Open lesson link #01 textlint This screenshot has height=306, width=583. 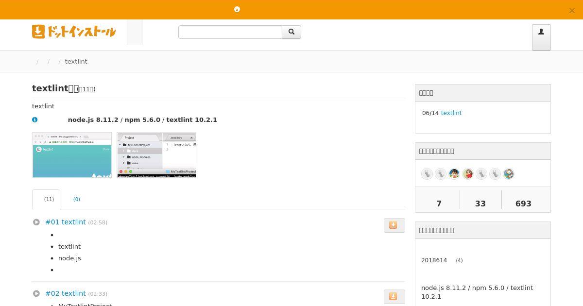click(66, 222)
